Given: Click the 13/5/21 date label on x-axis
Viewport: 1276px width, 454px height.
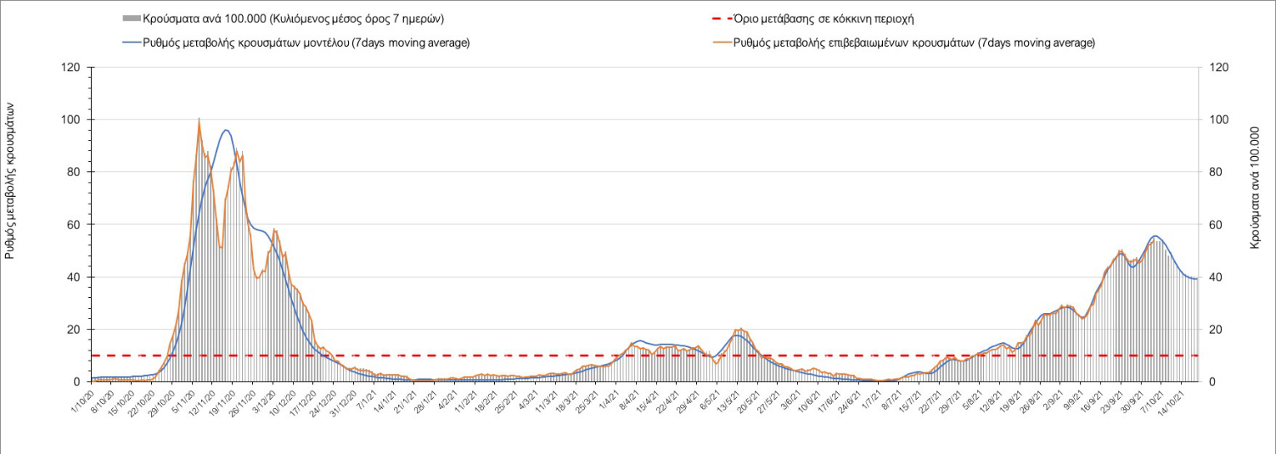Looking at the screenshot, I should click(726, 401).
